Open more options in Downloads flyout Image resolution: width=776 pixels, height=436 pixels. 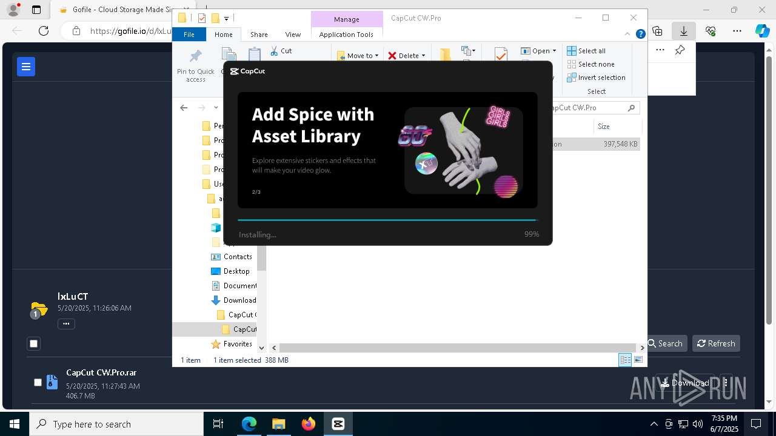coord(660,50)
